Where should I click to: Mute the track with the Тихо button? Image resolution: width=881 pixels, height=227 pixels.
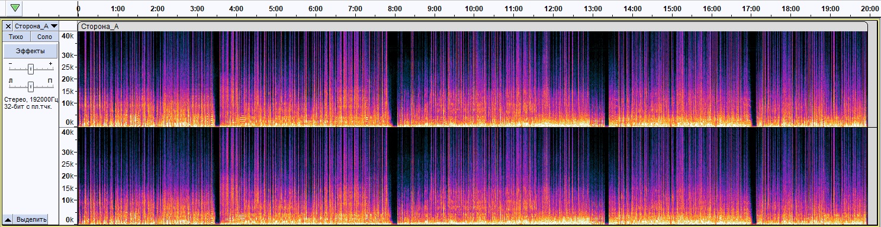click(16, 36)
